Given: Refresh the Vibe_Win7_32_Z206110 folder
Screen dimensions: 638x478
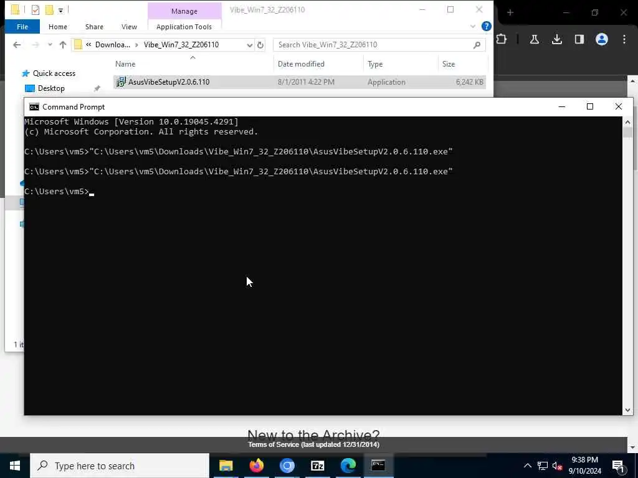Looking at the screenshot, I should click(260, 45).
